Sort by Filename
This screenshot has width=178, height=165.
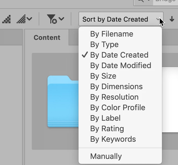coord(112,34)
